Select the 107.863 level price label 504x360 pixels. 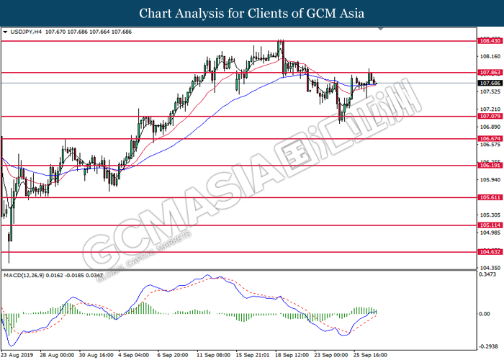pos(490,73)
